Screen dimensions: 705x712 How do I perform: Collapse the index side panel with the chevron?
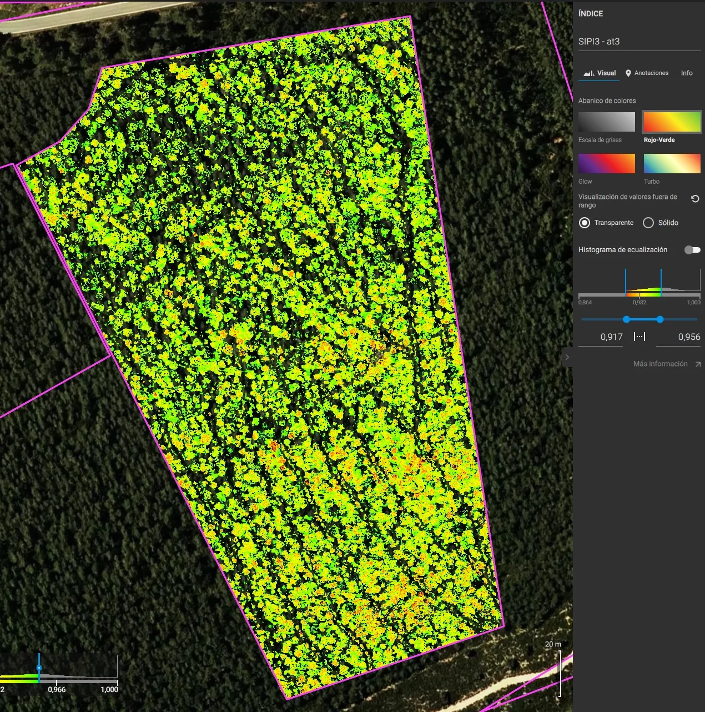[567, 357]
